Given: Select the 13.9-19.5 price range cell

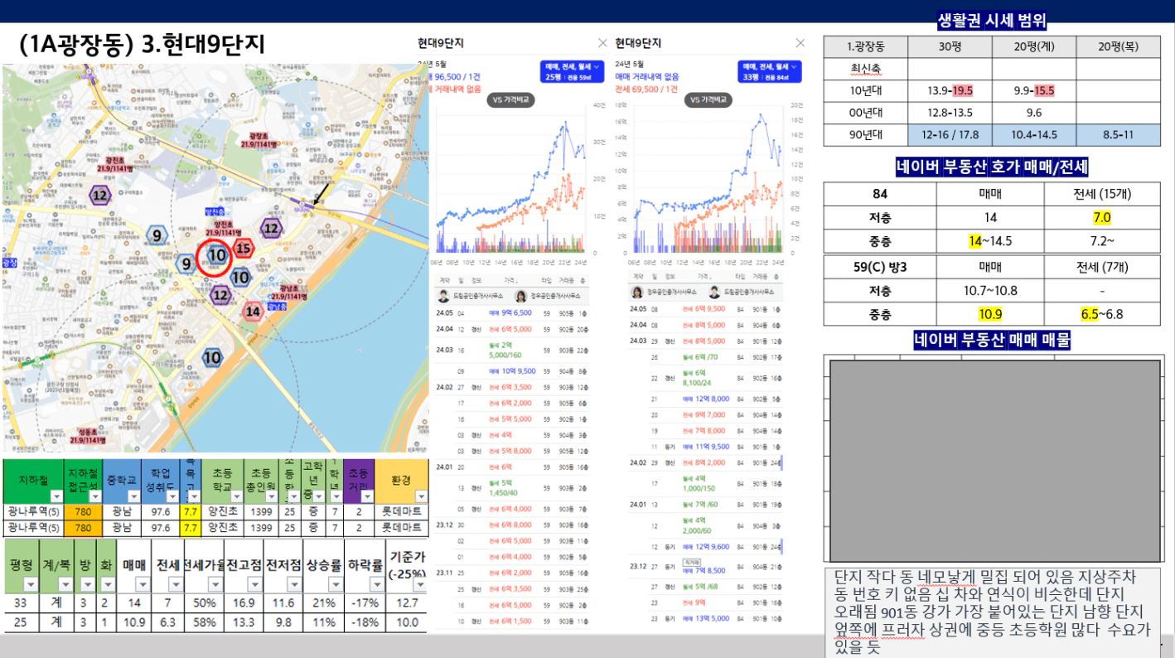Looking at the screenshot, I should coord(950,90).
